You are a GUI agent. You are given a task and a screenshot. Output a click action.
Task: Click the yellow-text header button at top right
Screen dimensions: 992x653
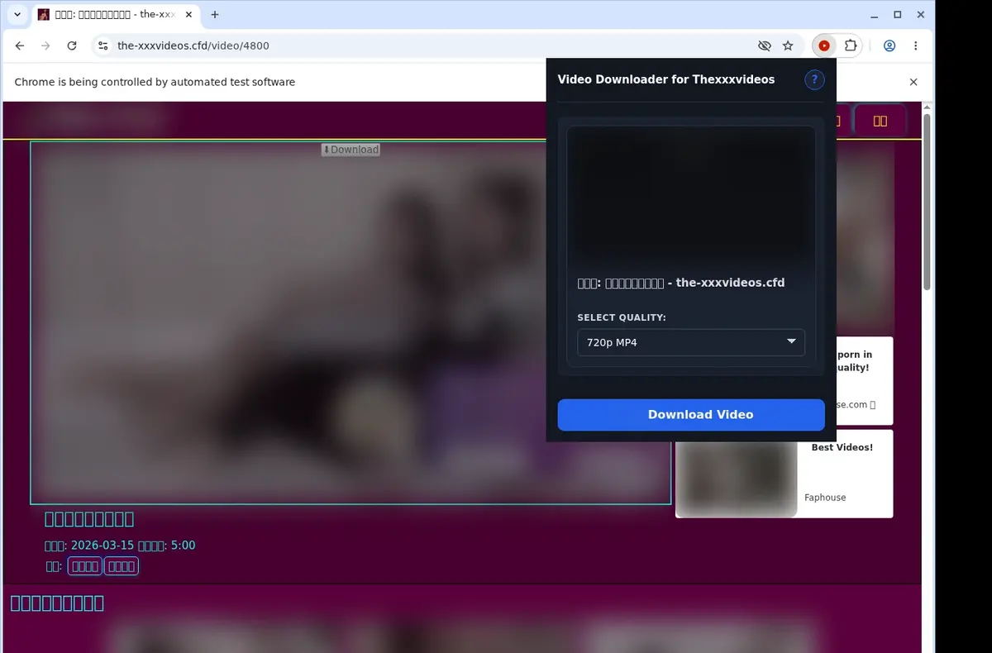tap(880, 121)
